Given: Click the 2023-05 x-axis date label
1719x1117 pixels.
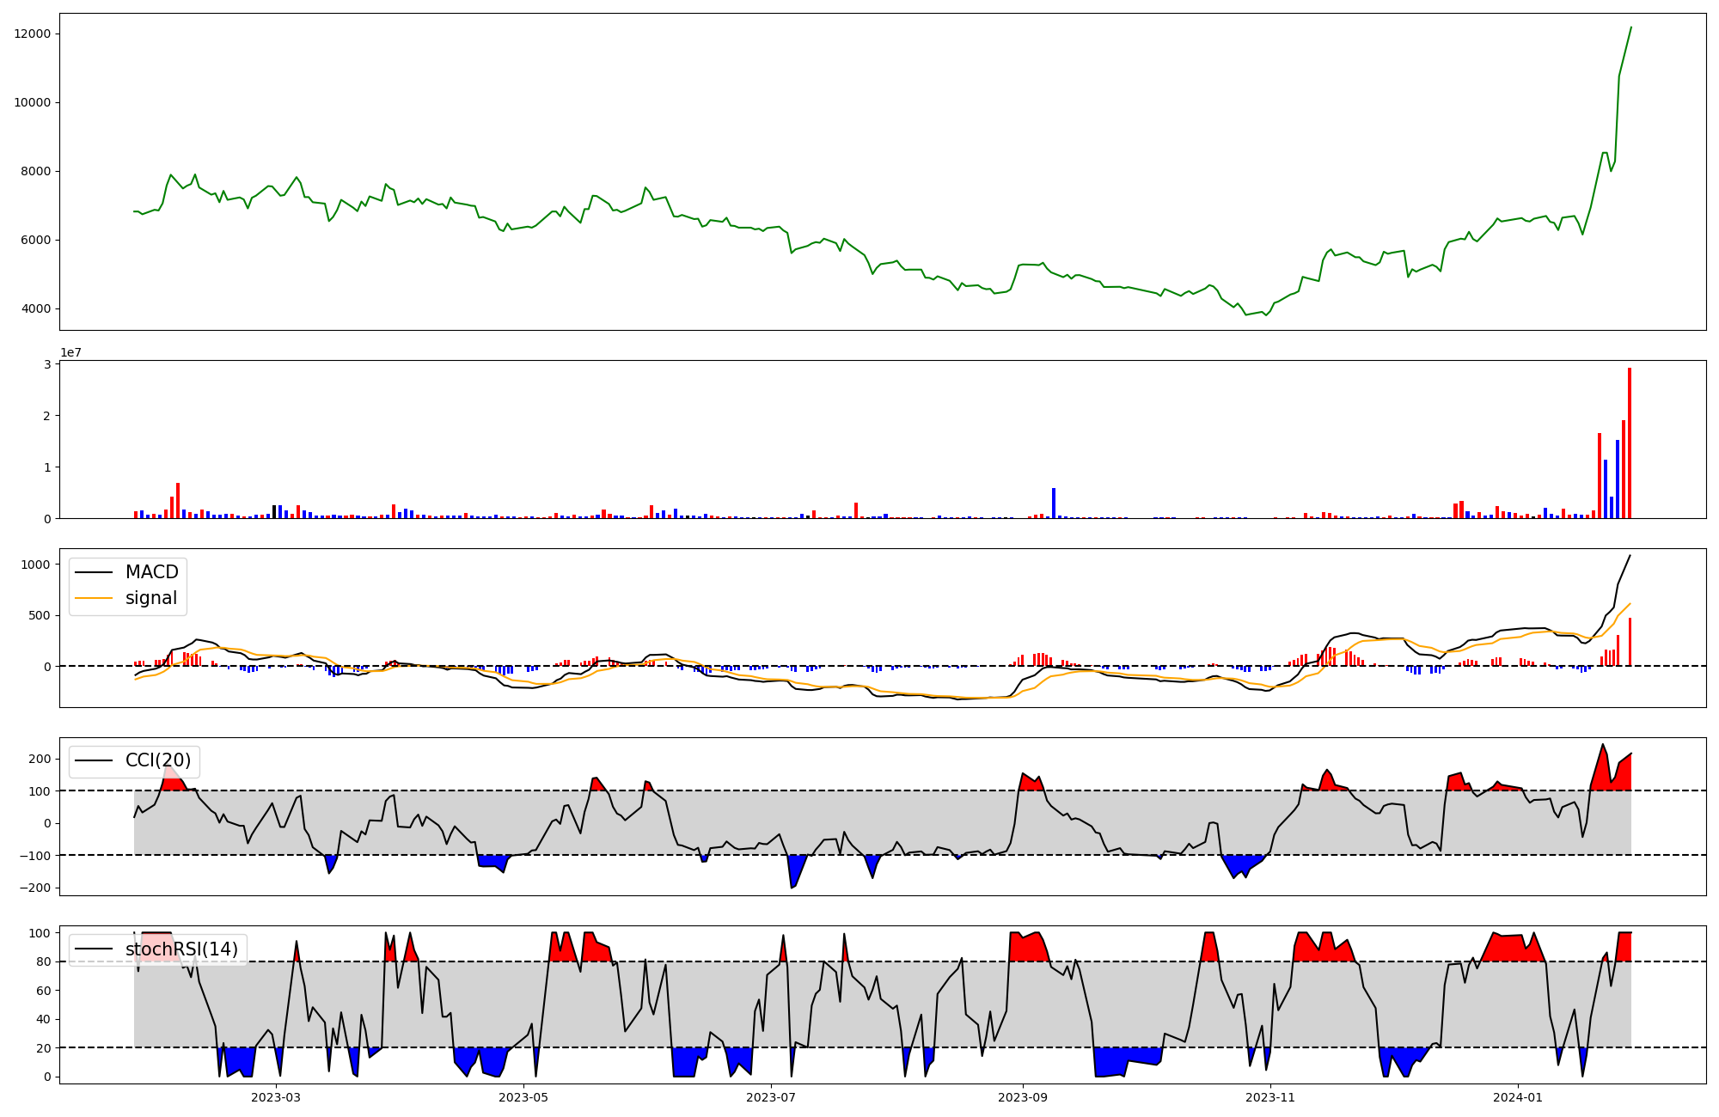Looking at the screenshot, I should coord(523,1097).
